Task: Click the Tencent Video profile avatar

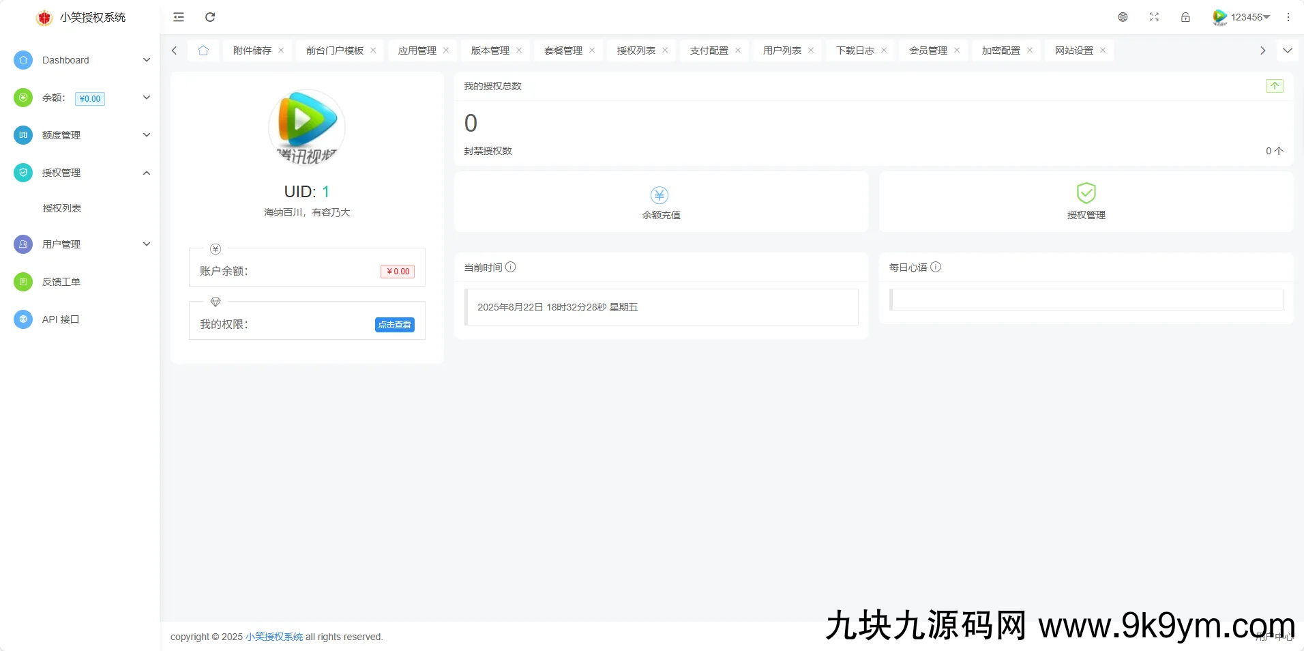Action: pyautogui.click(x=307, y=128)
